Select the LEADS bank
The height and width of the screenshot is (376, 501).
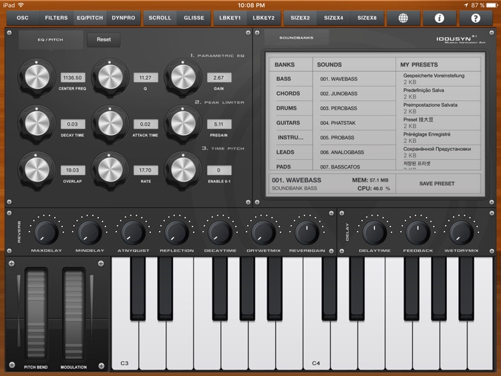pyautogui.click(x=291, y=152)
